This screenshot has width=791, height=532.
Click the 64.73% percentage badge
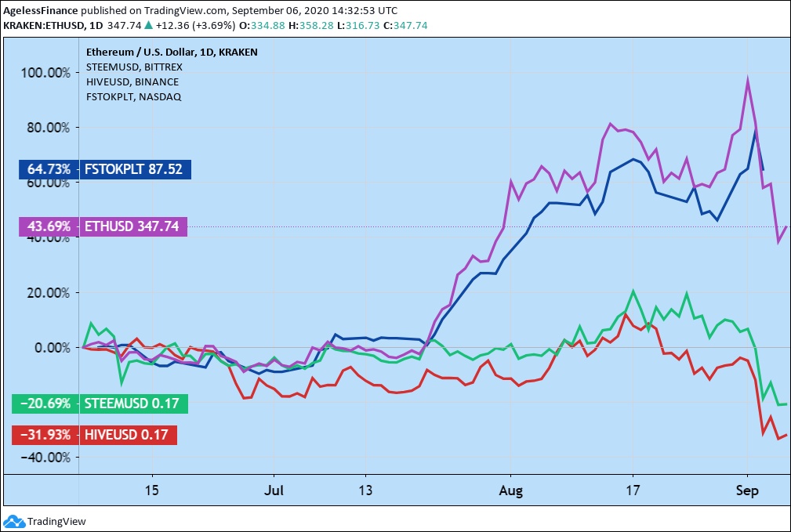click(x=49, y=169)
